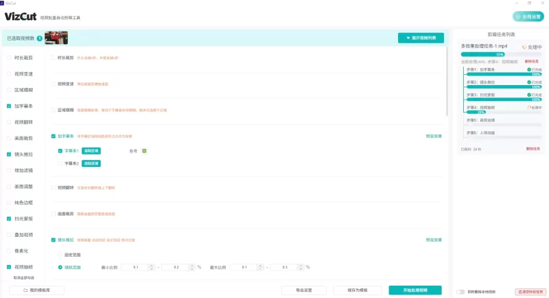The width and height of the screenshot is (549, 298).
Task: Enable 增加滤镜 in the left sidebar
Action: 9,170
